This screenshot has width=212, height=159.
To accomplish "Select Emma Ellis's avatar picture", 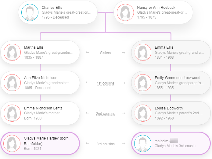I will [143, 52].
